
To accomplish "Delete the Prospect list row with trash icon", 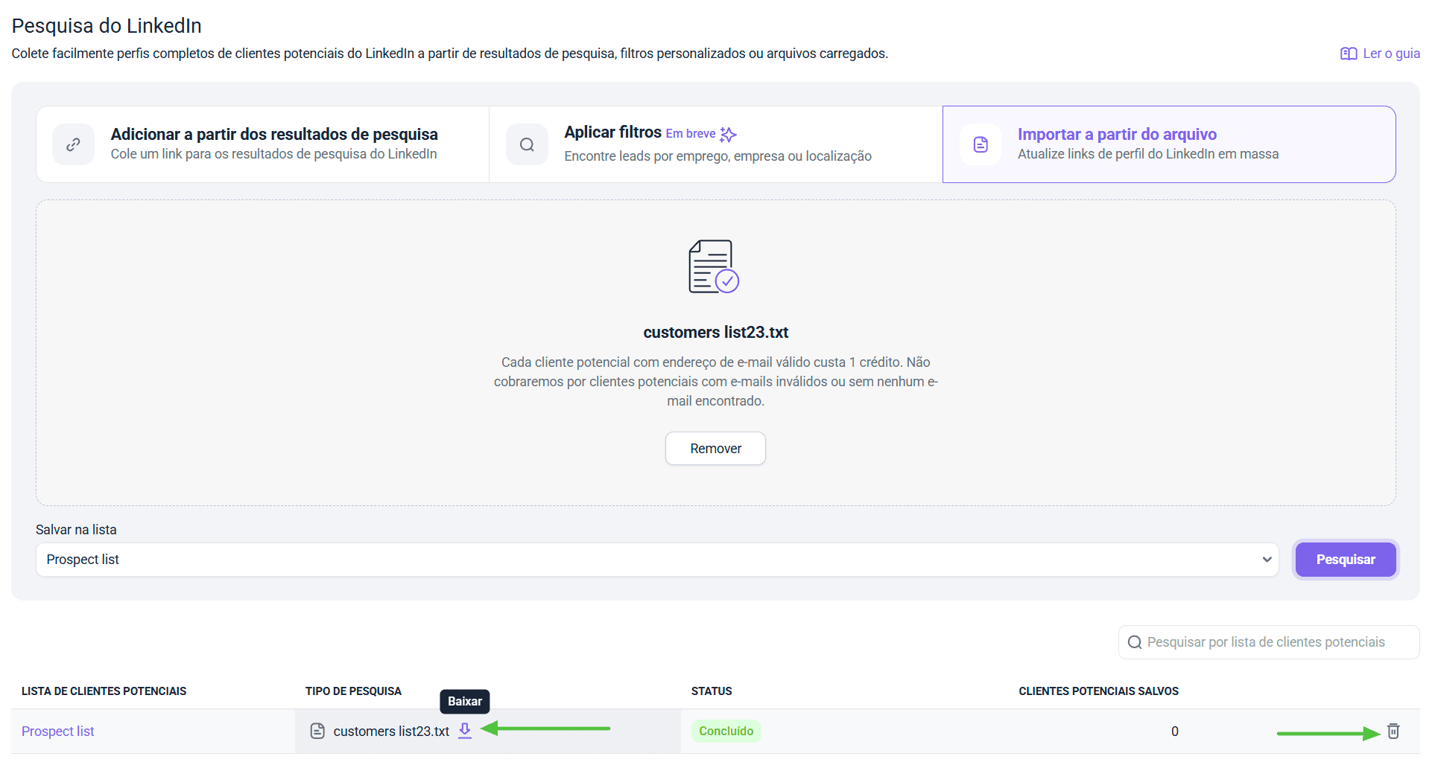I will click(1393, 731).
